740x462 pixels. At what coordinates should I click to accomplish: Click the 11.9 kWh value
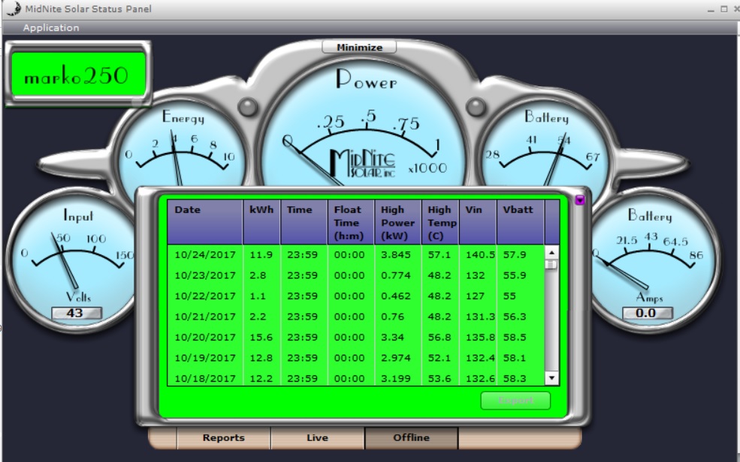pos(261,255)
